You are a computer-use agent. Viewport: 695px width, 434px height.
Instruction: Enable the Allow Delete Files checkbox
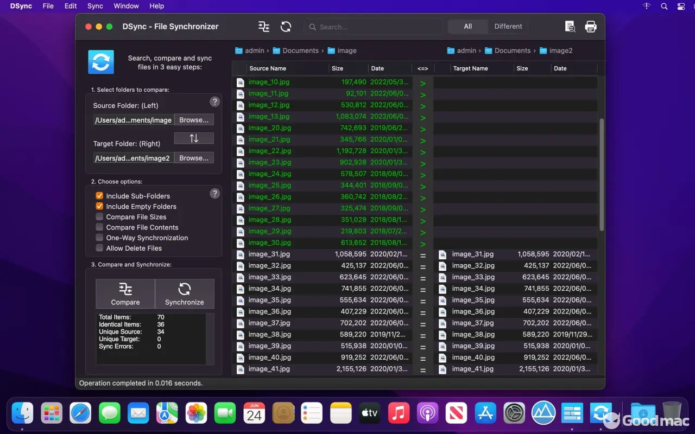pyautogui.click(x=99, y=248)
